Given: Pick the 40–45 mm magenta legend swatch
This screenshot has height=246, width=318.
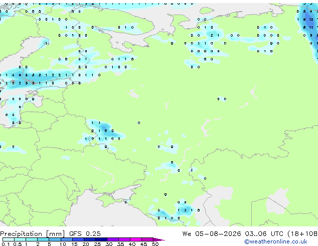Looking at the screenshot, I should [x=136, y=239].
